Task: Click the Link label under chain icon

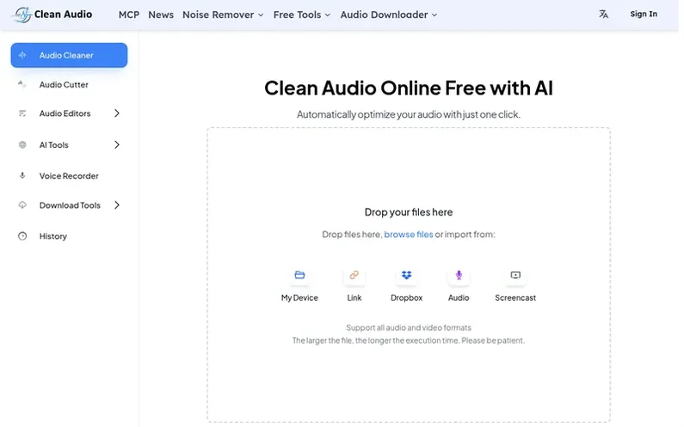Action: click(354, 297)
